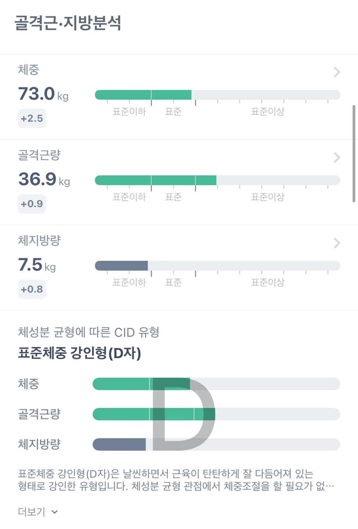Screen dimensions: 358x529
Task: Open 골격근량 detail via chevron arrow
Action: click(x=337, y=158)
